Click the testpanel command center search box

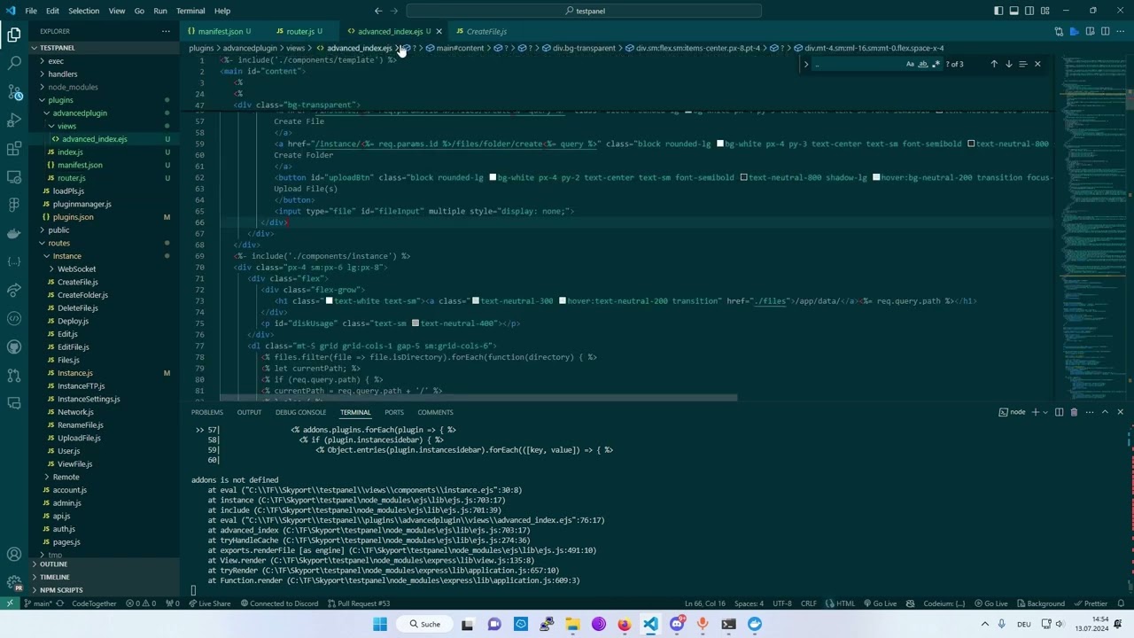click(x=585, y=11)
